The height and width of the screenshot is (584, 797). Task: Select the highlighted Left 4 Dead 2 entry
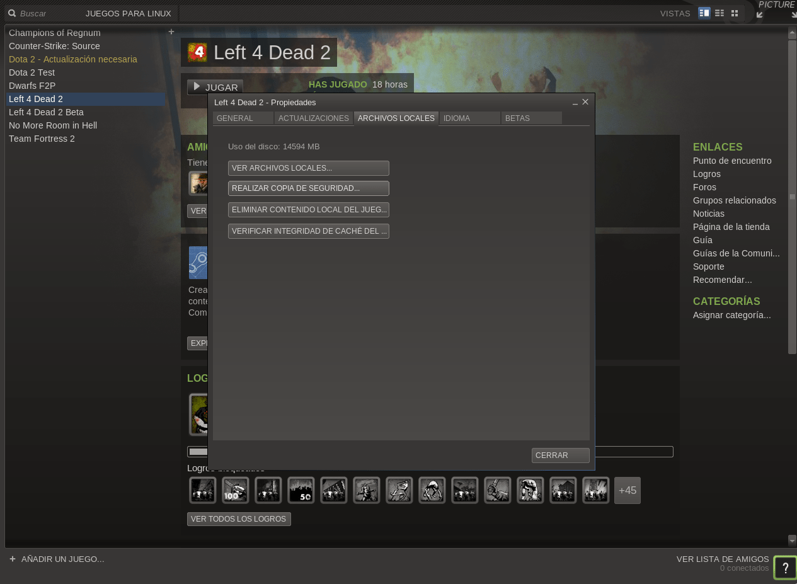86,99
